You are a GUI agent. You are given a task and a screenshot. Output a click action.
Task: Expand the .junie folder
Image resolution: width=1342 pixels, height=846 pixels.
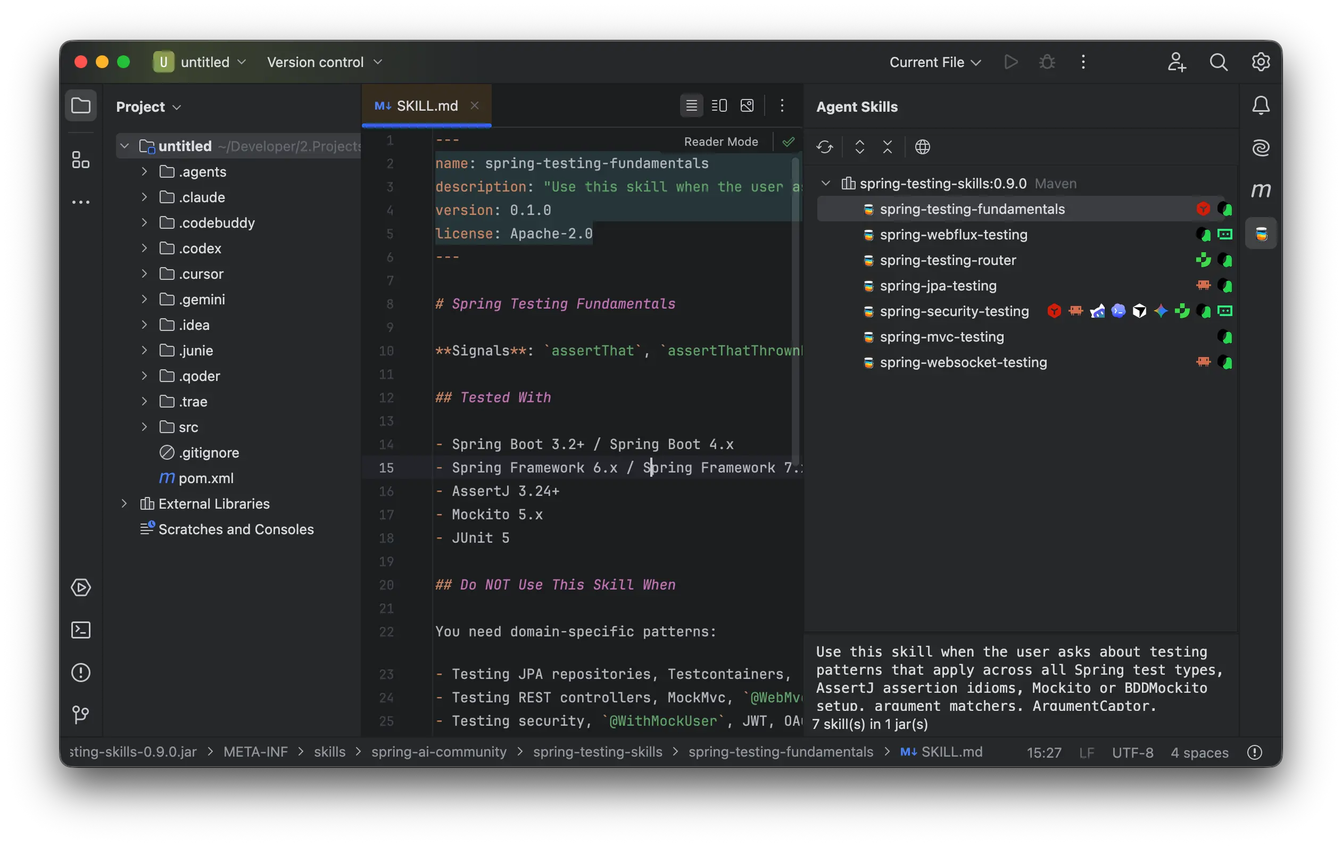point(144,350)
